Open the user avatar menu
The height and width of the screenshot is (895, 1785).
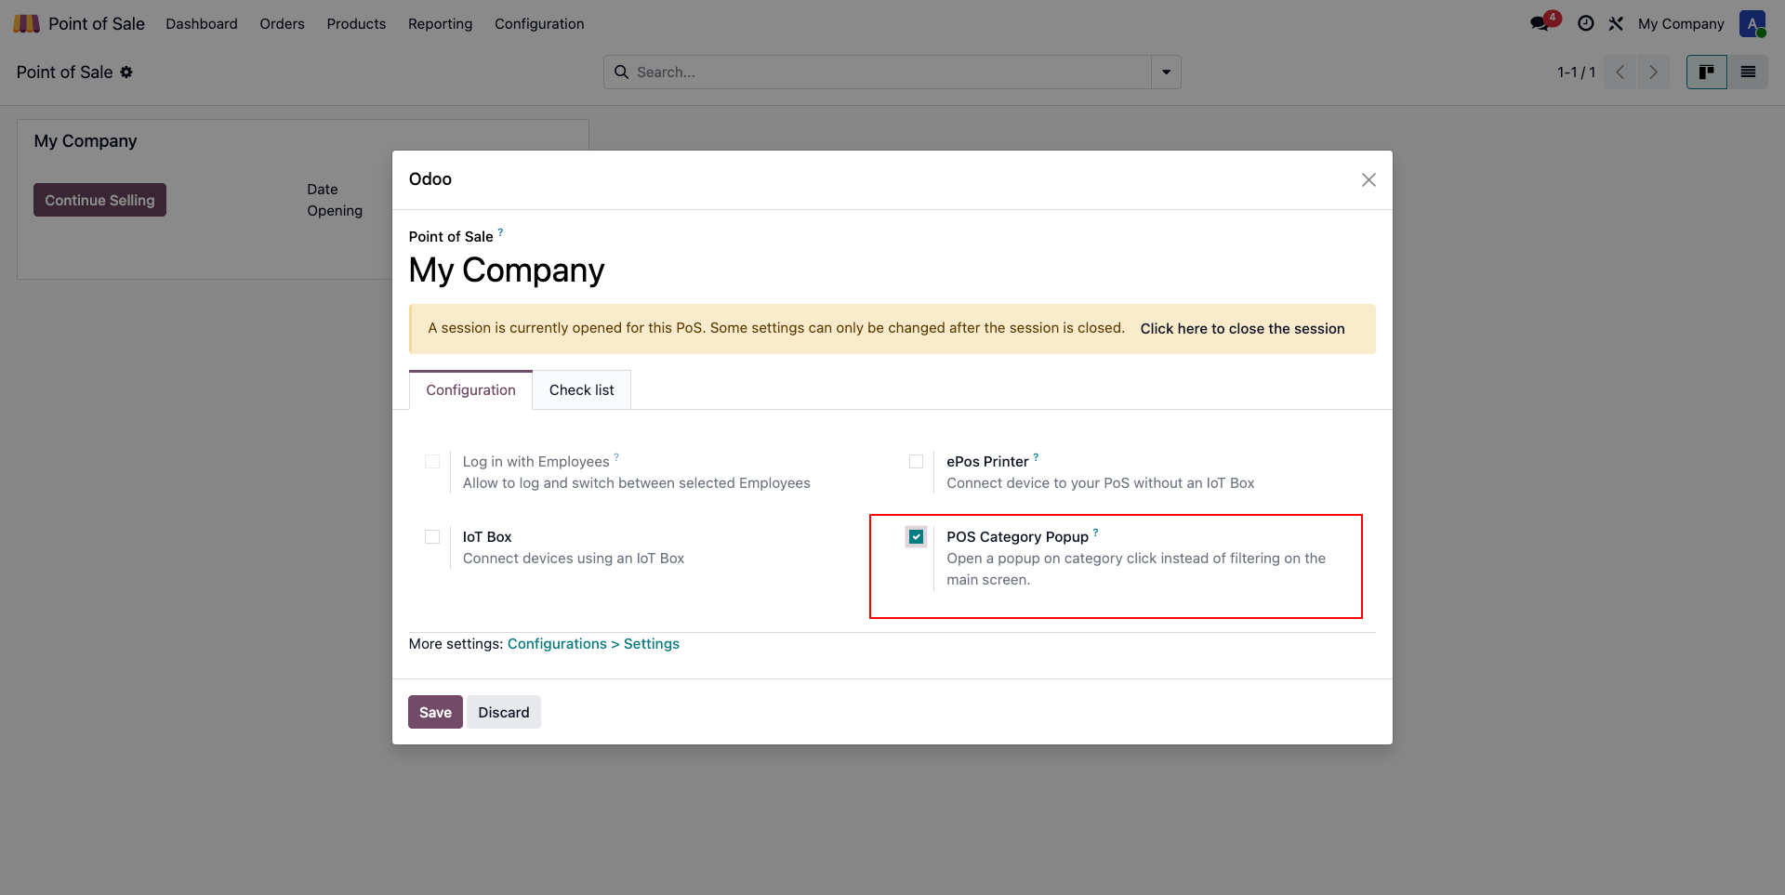[x=1752, y=23]
